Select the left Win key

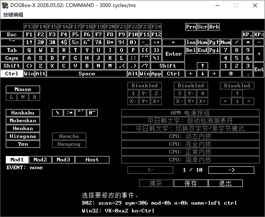(29, 74)
